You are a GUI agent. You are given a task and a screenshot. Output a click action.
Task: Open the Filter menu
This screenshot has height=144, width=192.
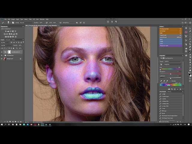pos(30,19)
